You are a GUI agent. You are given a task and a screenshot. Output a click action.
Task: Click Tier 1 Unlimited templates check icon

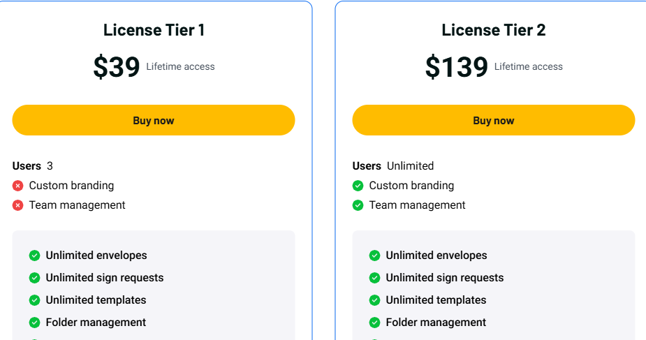pyautogui.click(x=35, y=300)
